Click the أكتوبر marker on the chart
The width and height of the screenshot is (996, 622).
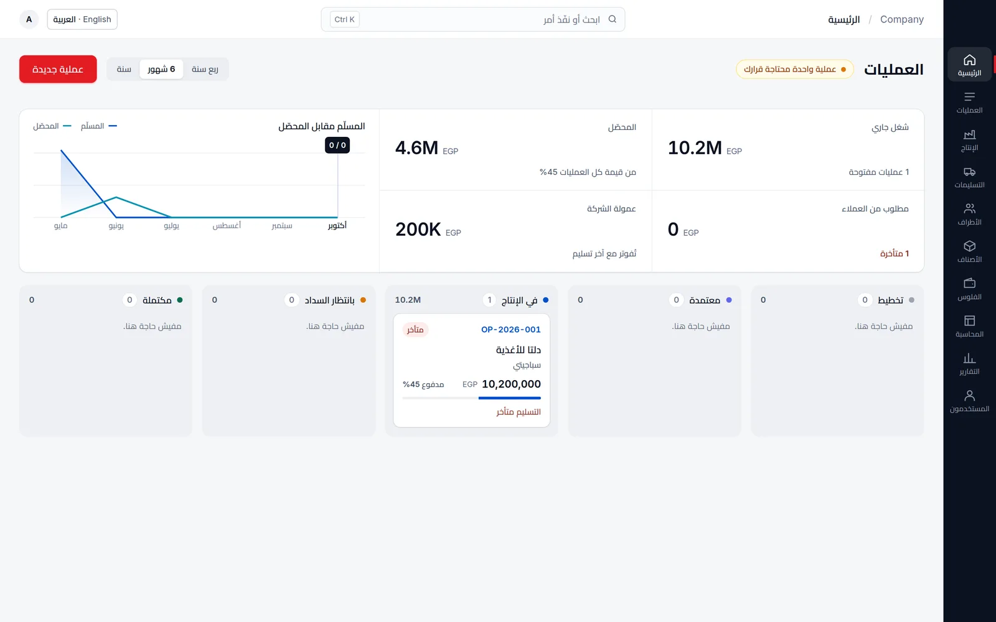pyautogui.click(x=337, y=225)
